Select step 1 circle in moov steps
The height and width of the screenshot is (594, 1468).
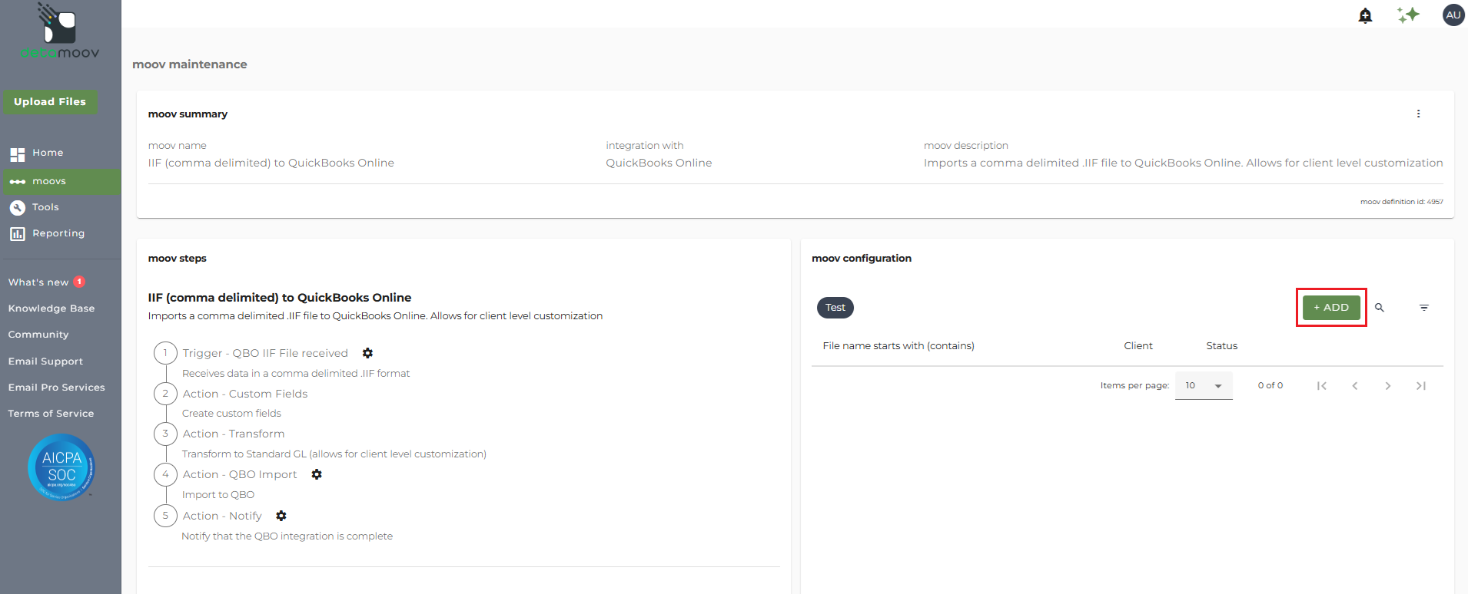[165, 353]
